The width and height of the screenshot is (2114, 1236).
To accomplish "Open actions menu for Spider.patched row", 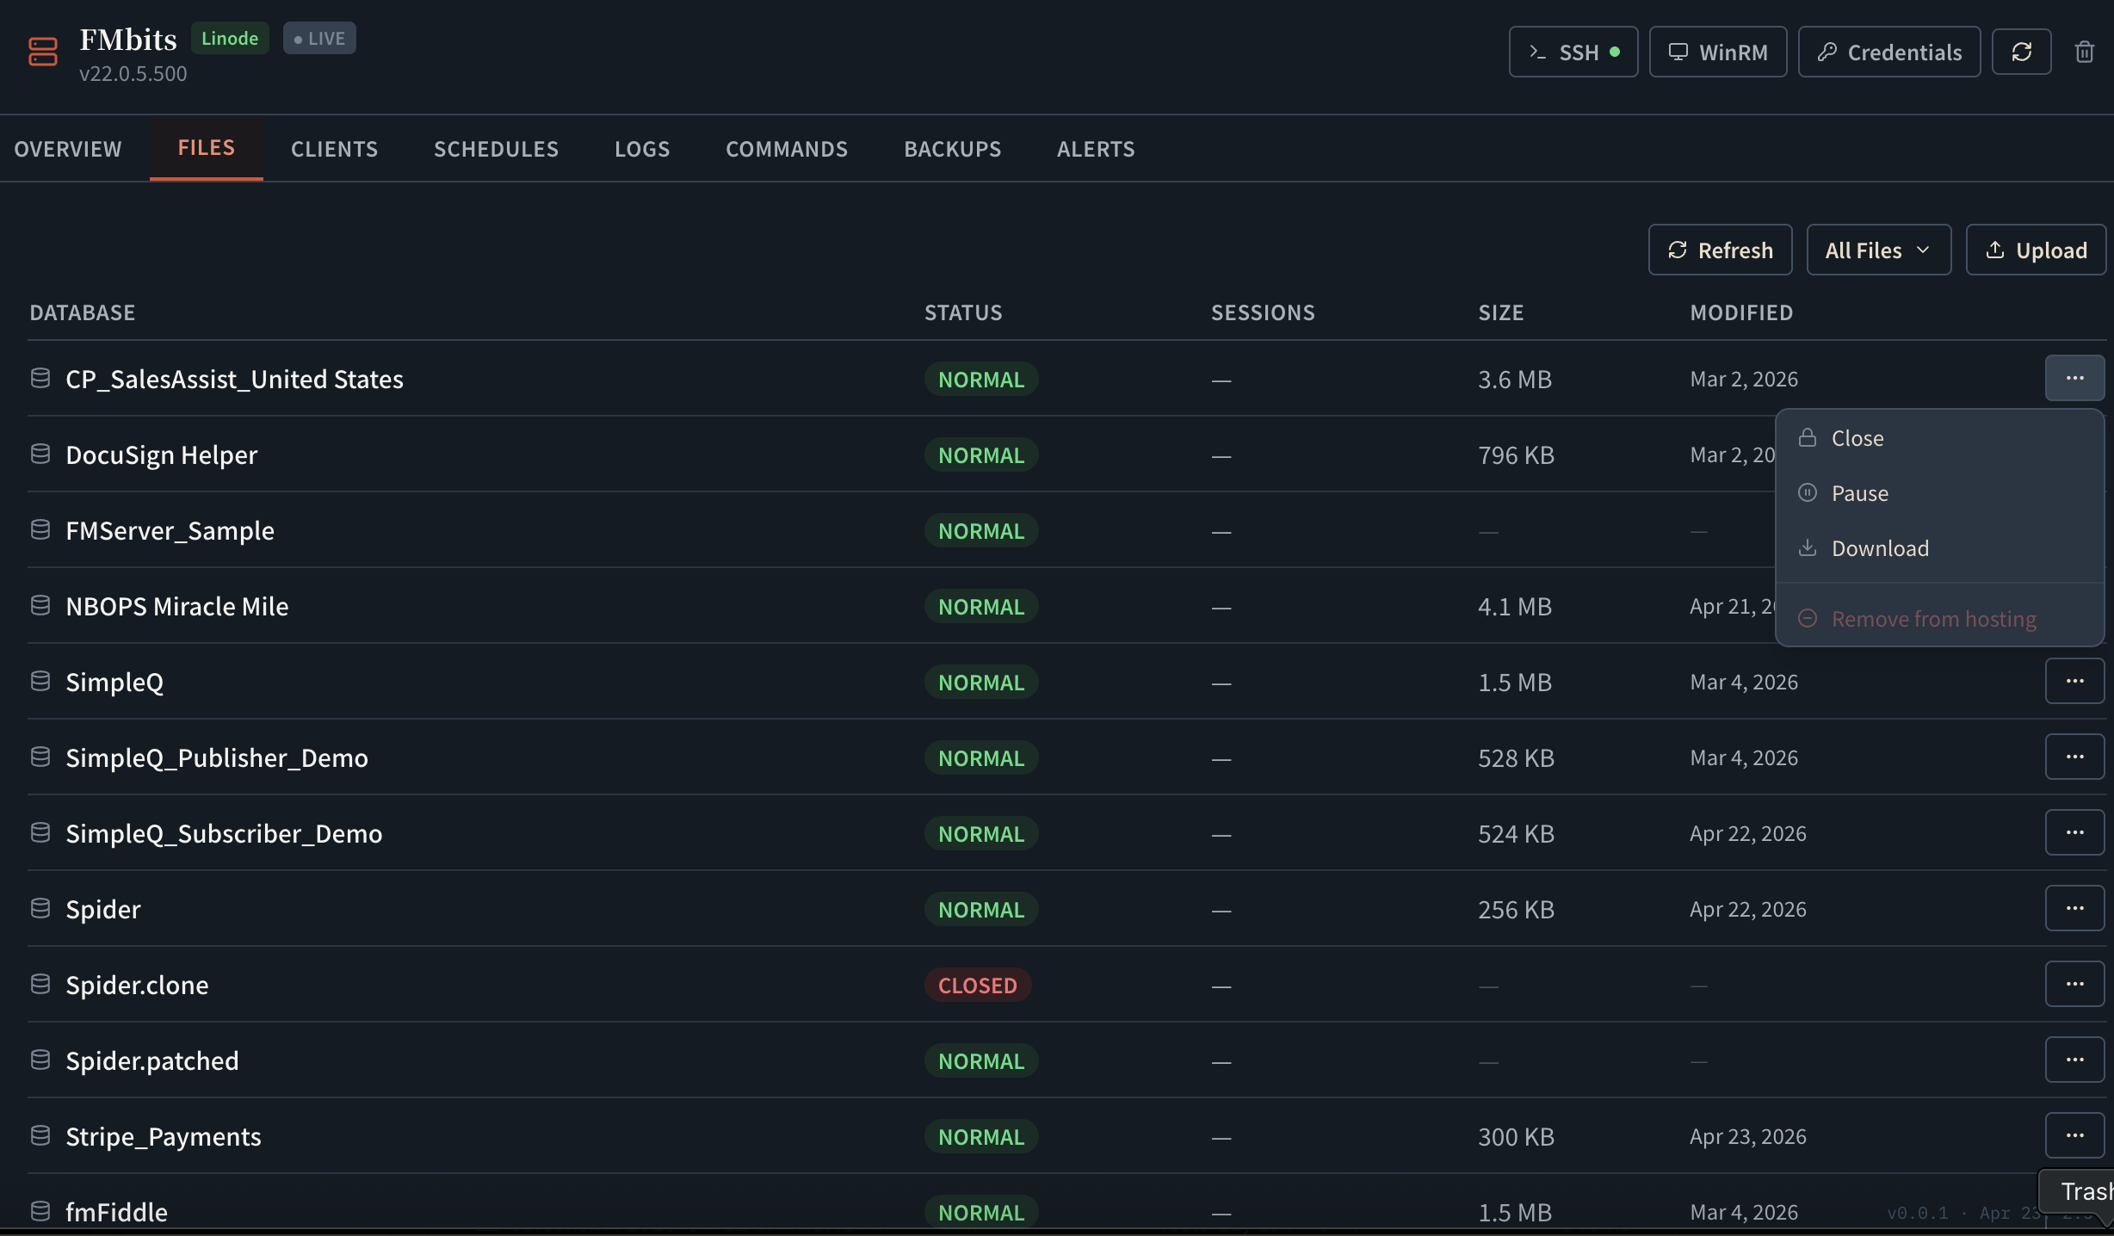I will pos(2074,1060).
